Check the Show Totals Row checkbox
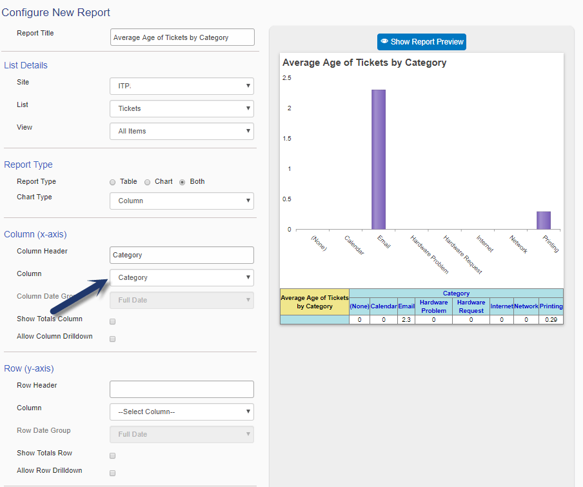 point(113,455)
